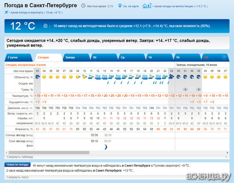Click the help question mark icon
The image size is (234, 183).
(x=224, y=58)
